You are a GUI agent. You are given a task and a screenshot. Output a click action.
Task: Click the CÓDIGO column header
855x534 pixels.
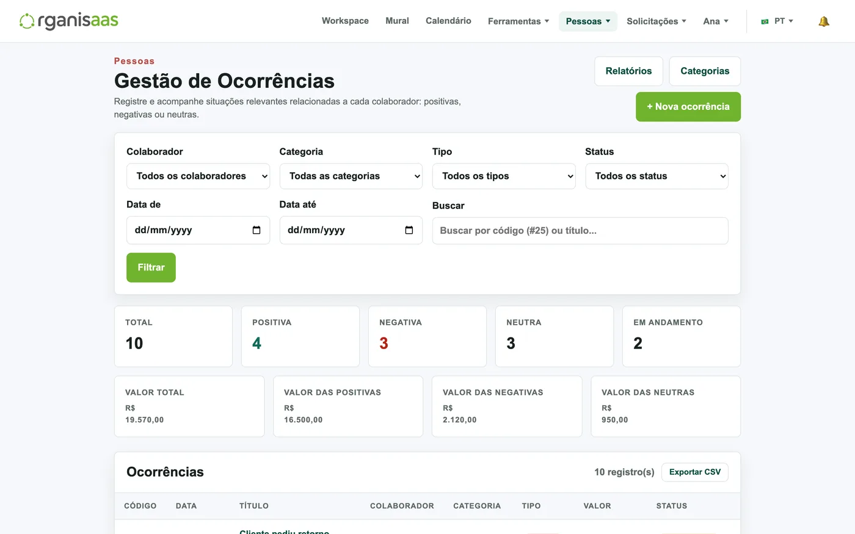(x=140, y=506)
